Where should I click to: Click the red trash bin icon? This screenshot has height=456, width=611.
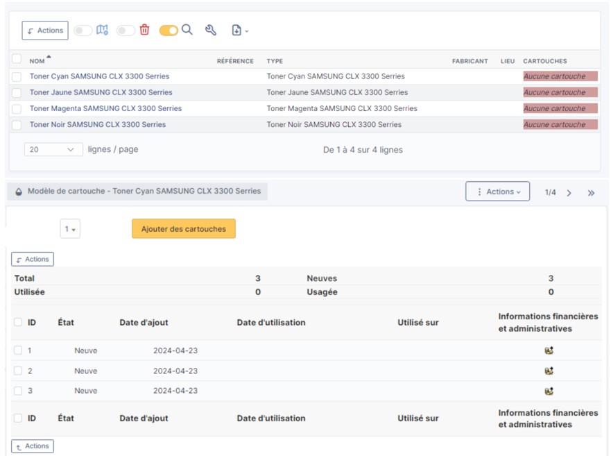144,30
